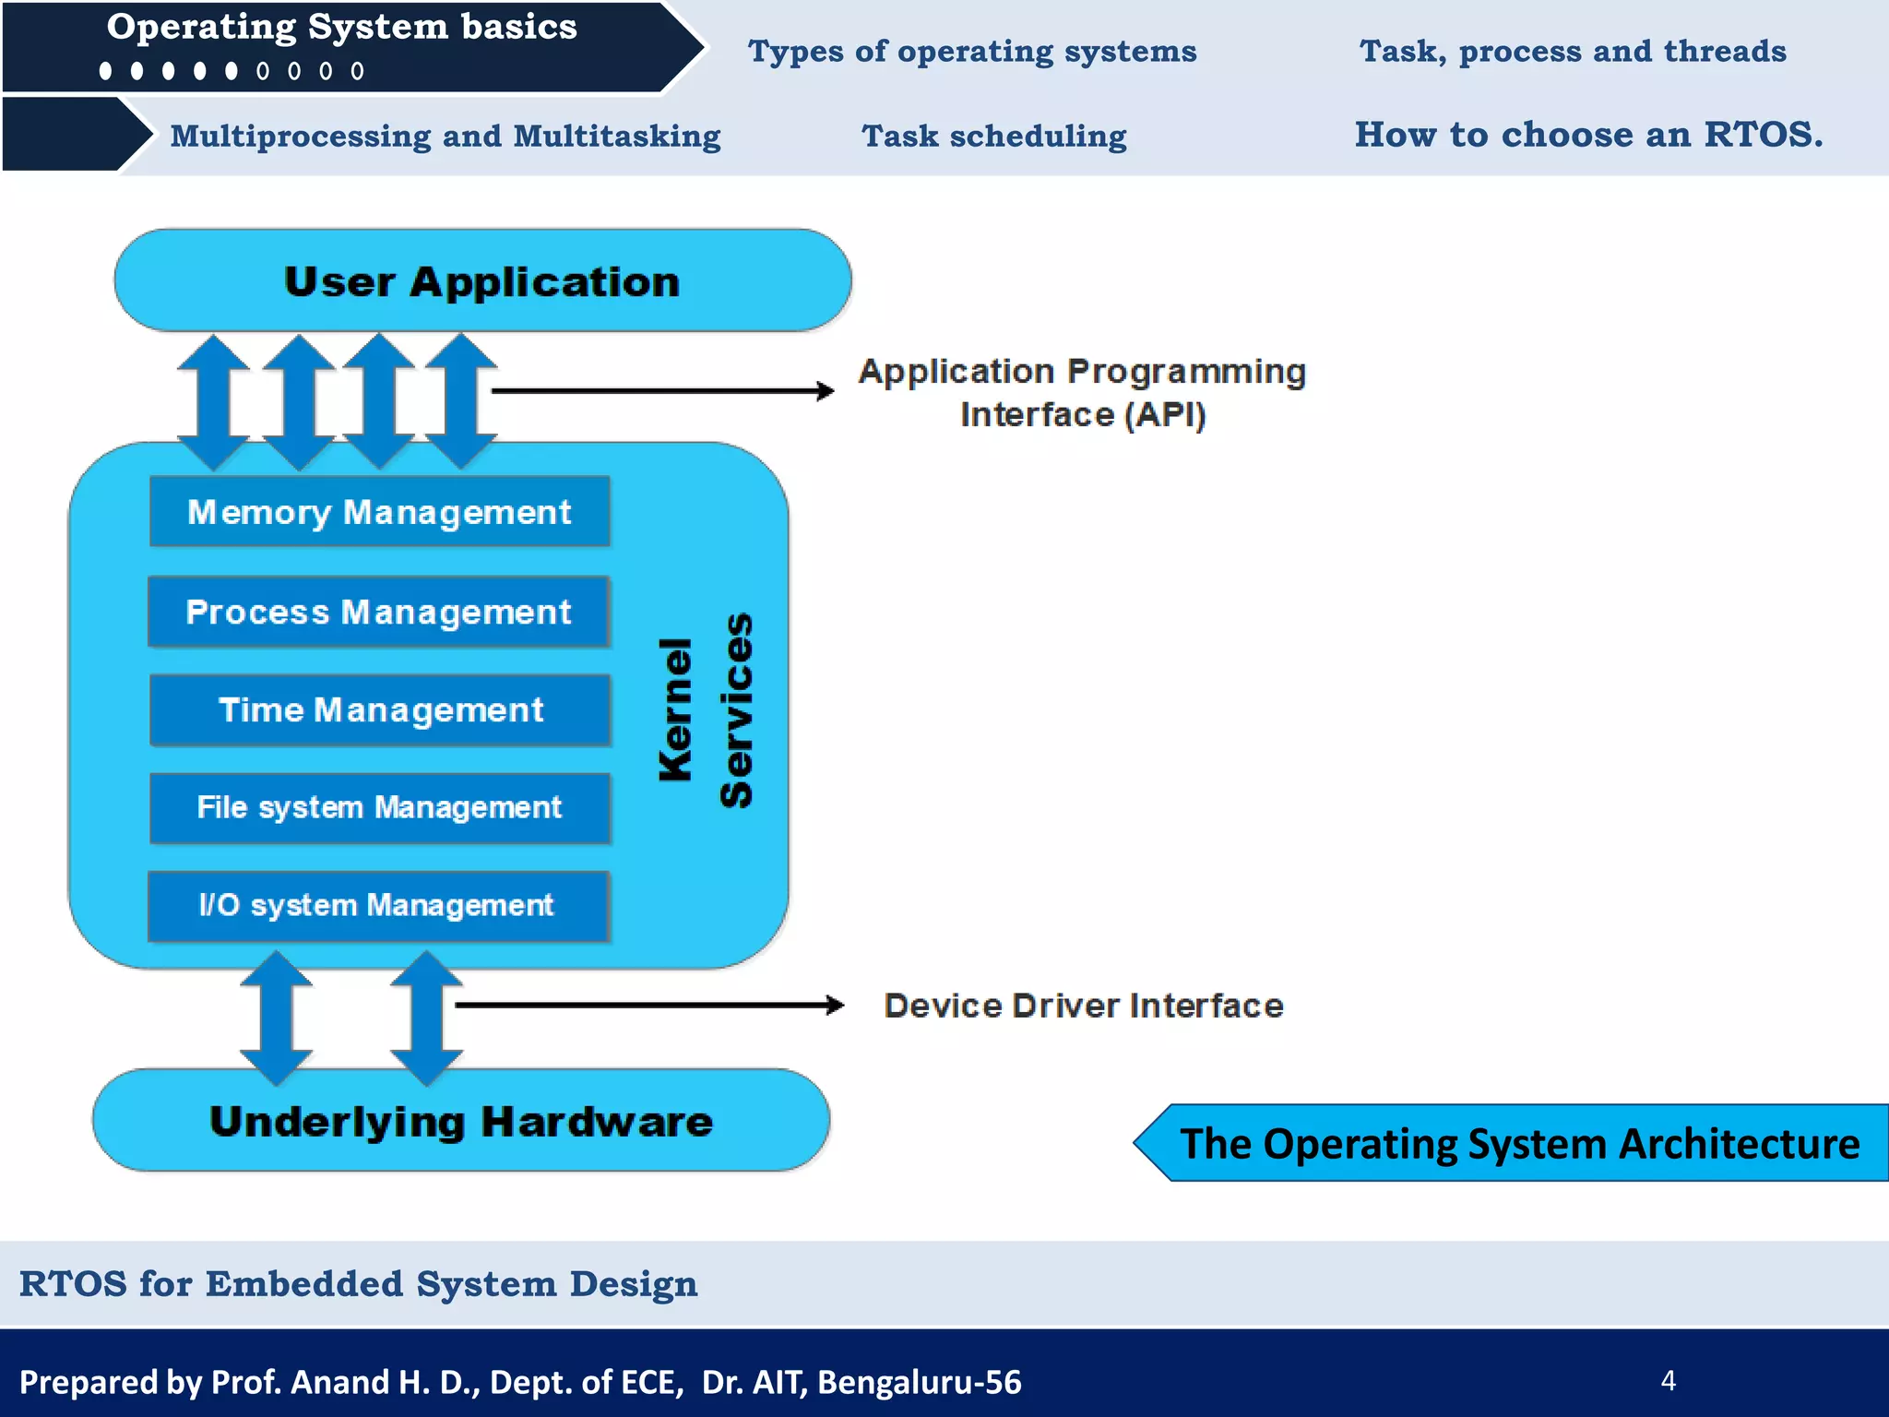This screenshot has height=1417, width=1889.
Task: Click the Memory Management box
Action: coord(379,512)
